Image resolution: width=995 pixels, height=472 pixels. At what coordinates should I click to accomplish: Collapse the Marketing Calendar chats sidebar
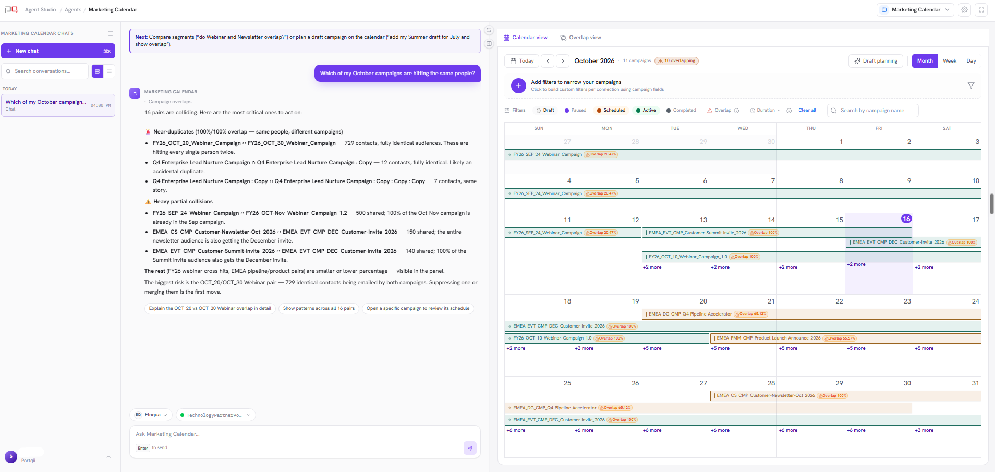pos(111,33)
